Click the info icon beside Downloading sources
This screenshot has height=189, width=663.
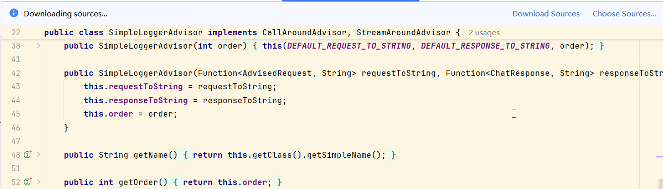14,14
